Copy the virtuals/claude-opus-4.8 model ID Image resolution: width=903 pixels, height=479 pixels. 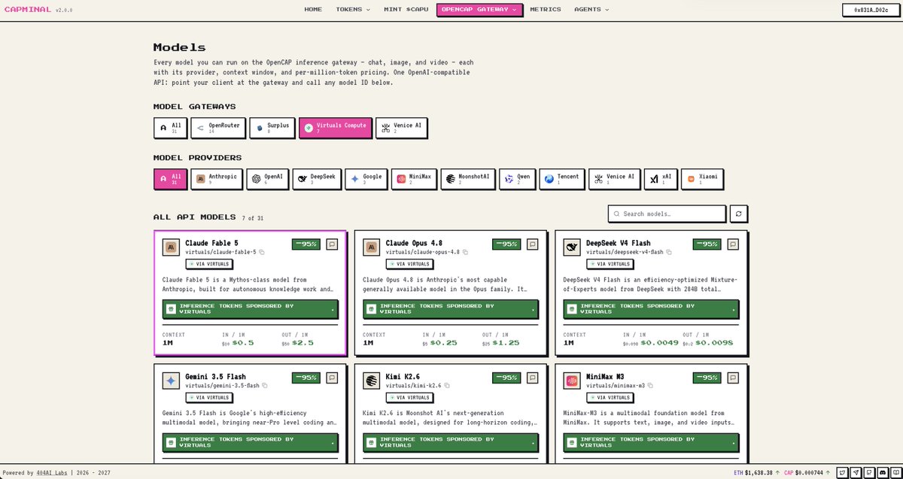465,252
